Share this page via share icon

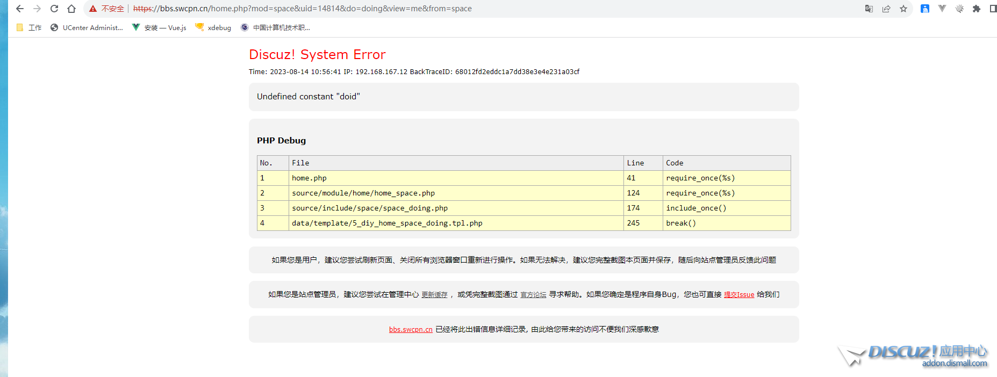[886, 9]
